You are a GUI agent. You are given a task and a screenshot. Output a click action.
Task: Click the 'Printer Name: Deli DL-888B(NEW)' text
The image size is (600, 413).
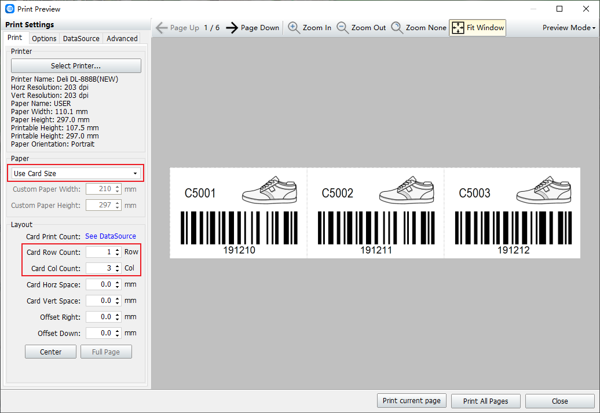tap(65, 79)
